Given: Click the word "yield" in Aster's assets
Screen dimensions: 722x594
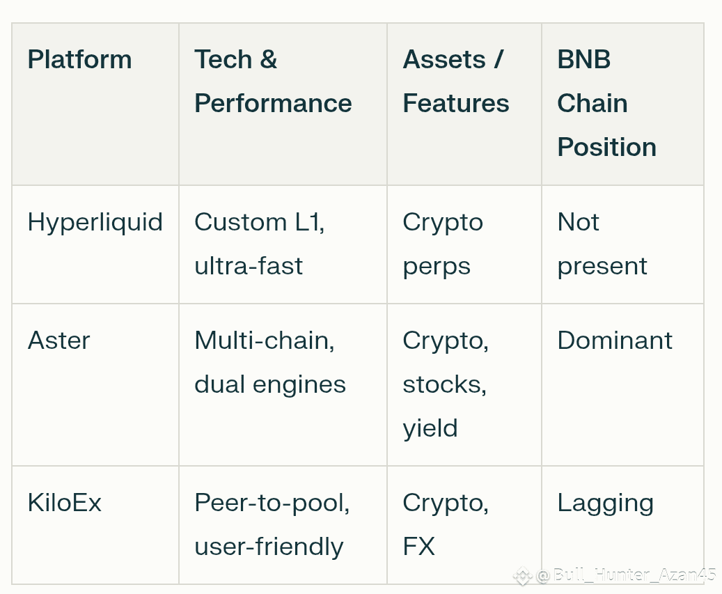Looking at the screenshot, I should pyautogui.click(x=430, y=428).
